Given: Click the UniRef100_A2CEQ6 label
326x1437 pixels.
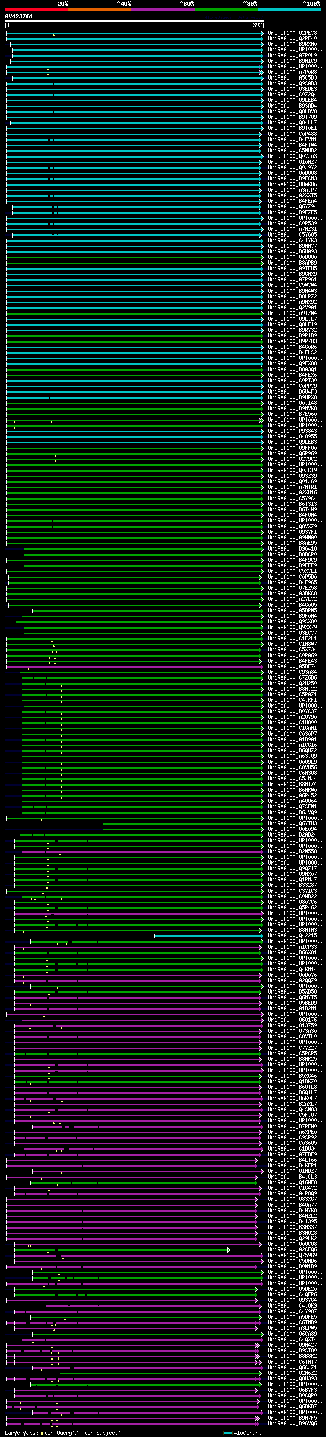Looking at the screenshot, I should tap(292, 1249).
